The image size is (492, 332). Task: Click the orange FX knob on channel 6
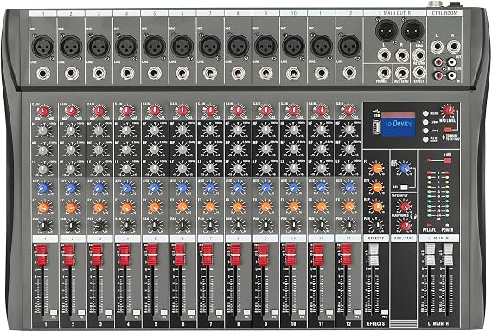182,207
